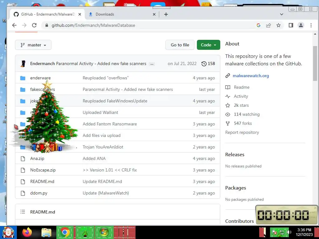The image size is (319, 239).
Task: Open the Ana.zip file
Action: pos(37,158)
